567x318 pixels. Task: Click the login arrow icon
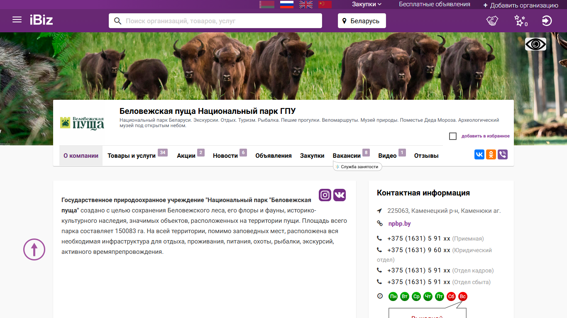pos(547,21)
